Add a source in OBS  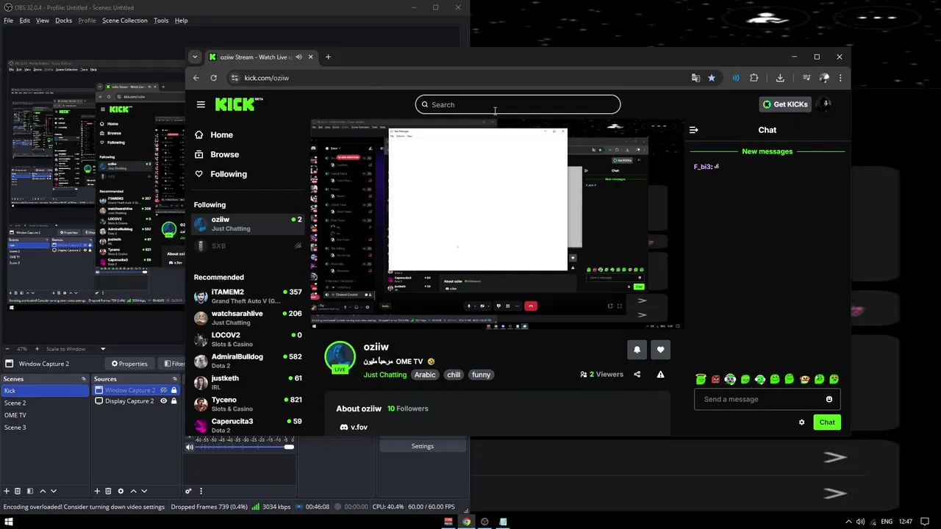(x=97, y=491)
